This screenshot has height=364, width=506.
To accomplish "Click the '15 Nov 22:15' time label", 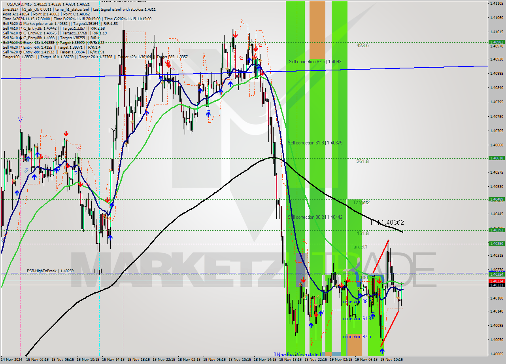I will 163,360.
